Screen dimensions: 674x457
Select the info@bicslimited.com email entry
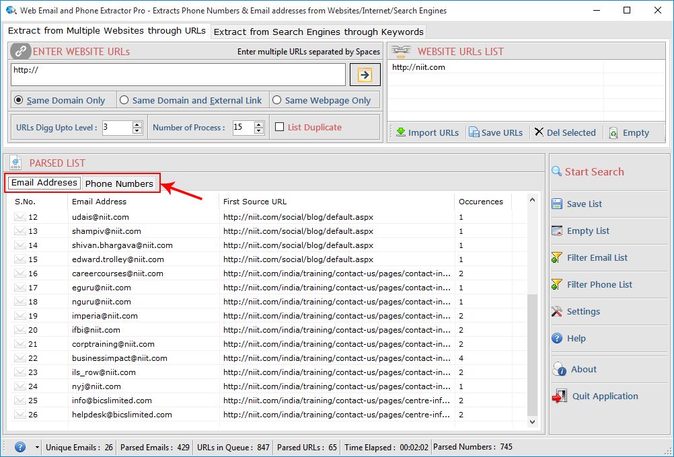112,401
